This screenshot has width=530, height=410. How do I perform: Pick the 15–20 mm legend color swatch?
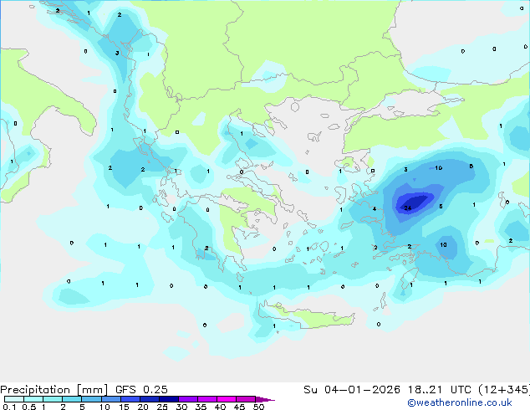(130, 399)
